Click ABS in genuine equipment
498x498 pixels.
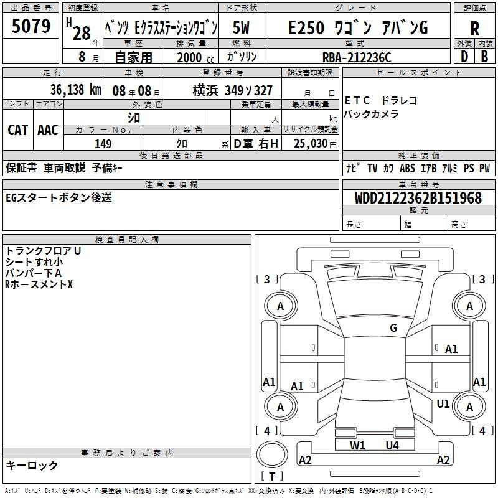407,168
